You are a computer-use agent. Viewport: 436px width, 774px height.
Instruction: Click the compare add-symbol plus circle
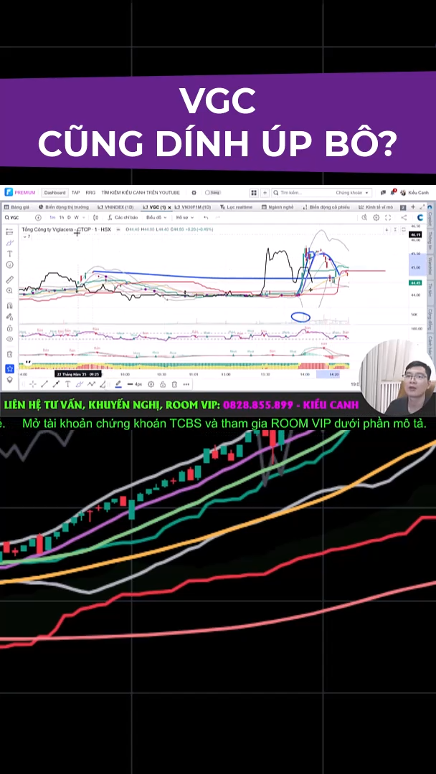(39, 218)
